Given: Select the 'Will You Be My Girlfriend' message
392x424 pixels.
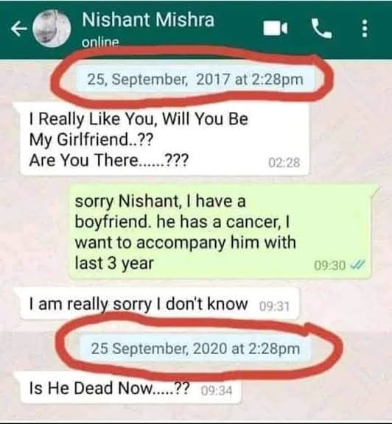Looking at the screenshot, I should [x=165, y=140].
